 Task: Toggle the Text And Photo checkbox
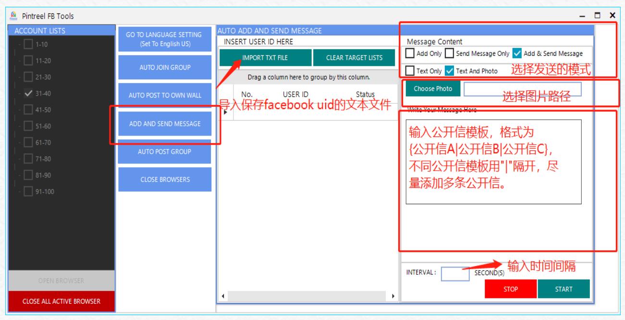[449, 71]
